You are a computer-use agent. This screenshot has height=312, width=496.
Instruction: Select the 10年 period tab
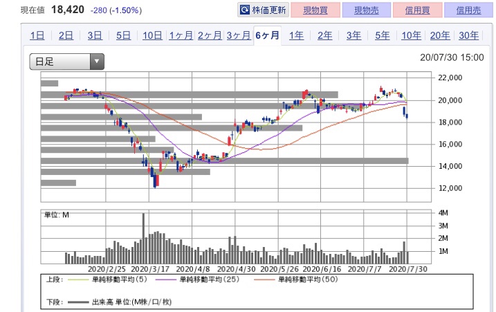pos(411,35)
